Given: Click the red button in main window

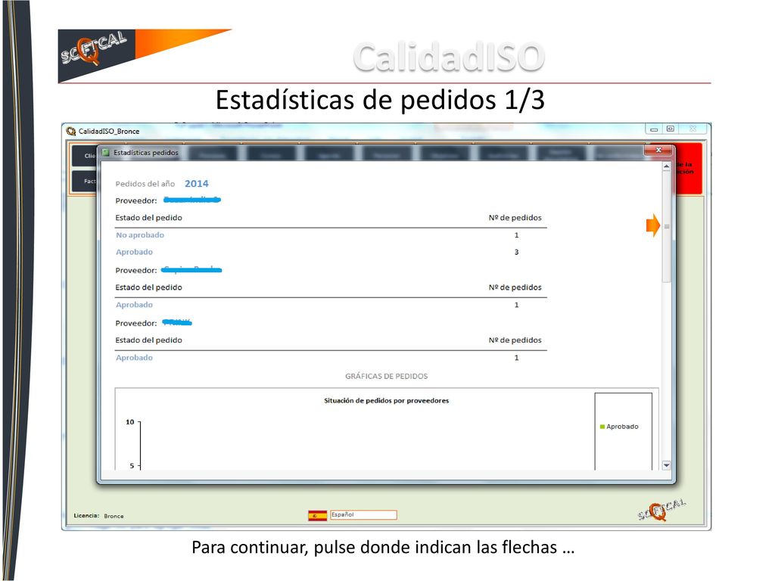Looking at the screenshot, I should click(x=689, y=168).
